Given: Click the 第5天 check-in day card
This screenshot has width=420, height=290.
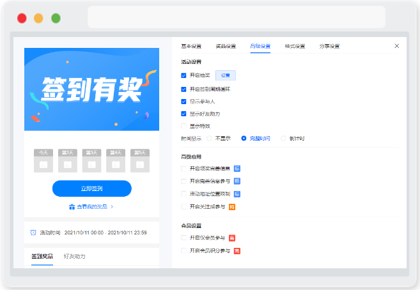Looking at the screenshot, I should tap(140, 161).
